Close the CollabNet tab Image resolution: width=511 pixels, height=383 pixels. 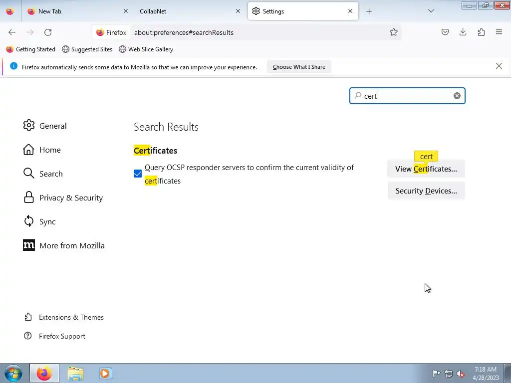click(238, 11)
